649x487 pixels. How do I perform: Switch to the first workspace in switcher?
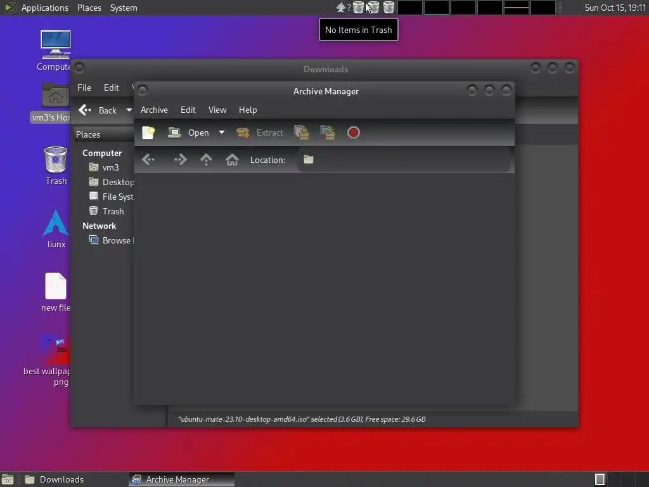[x=410, y=8]
